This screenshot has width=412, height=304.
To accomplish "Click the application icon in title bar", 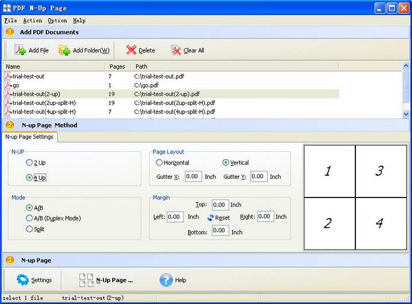I will click(x=7, y=8).
